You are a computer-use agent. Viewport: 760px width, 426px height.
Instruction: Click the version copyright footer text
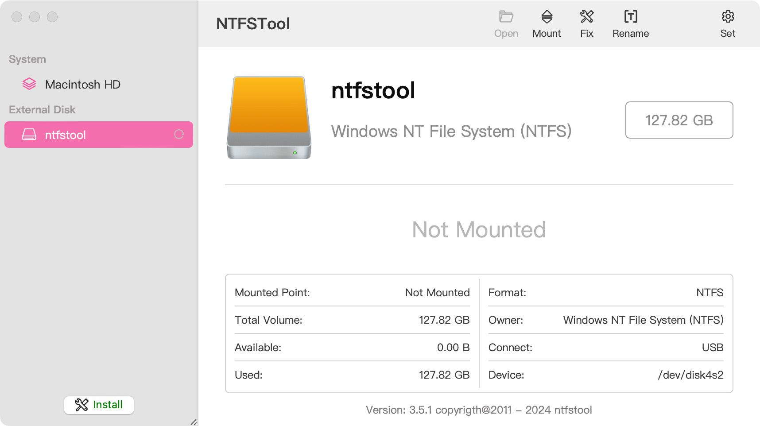click(479, 410)
